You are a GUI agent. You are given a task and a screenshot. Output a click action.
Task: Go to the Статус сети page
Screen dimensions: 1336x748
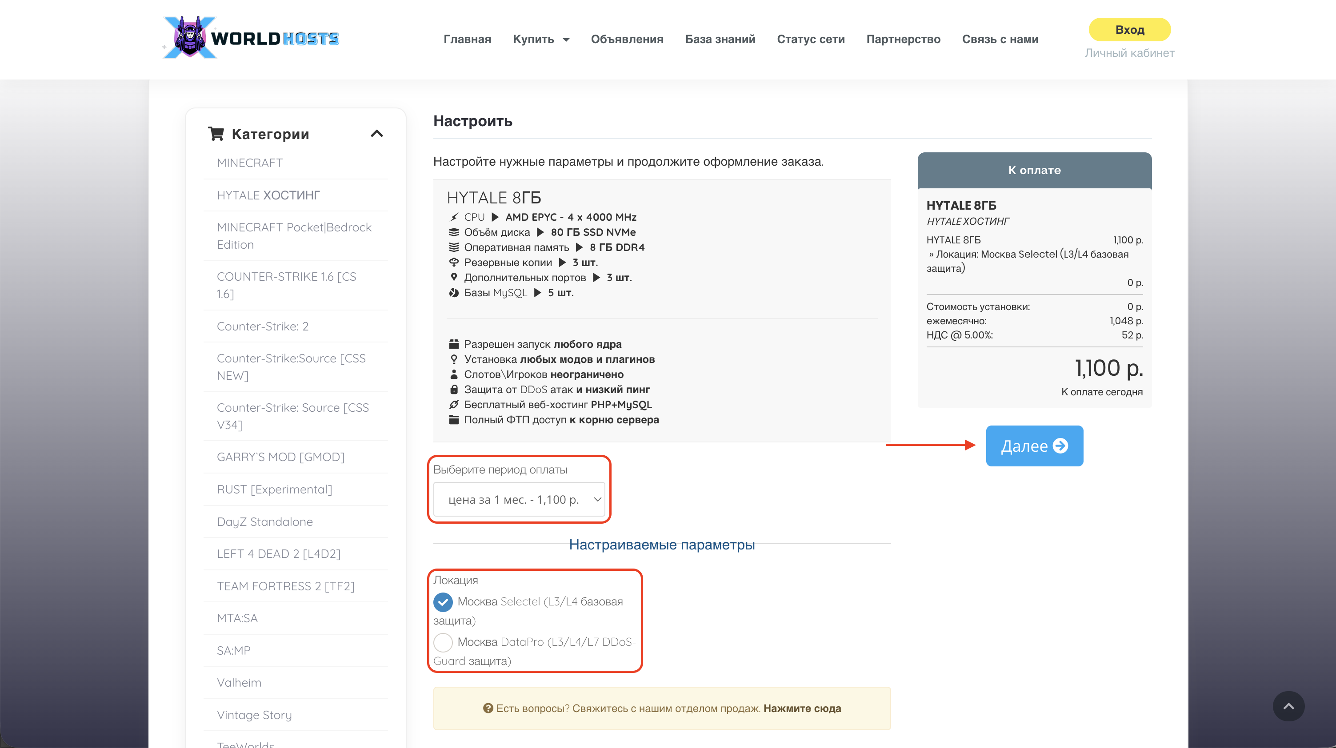point(811,40)
